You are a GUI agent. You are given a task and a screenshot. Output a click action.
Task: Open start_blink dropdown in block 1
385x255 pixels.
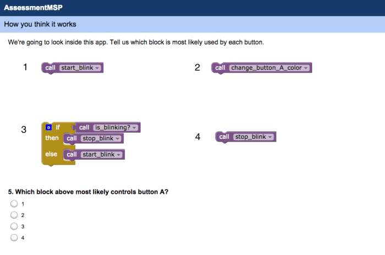pyautogui.click(x=97, y=68)
